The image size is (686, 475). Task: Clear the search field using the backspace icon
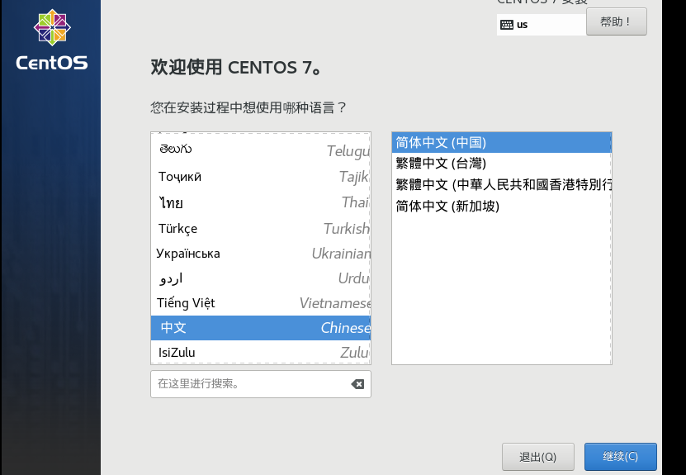[x=357, y=384]
